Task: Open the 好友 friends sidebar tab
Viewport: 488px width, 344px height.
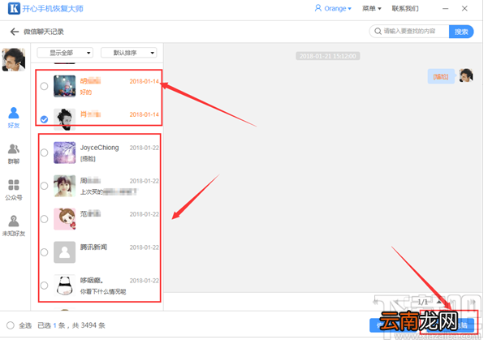Action: coord(13,118)
